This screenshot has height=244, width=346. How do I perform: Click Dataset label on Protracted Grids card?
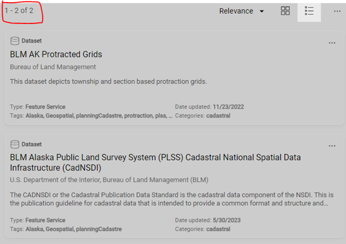click(31, 41)
